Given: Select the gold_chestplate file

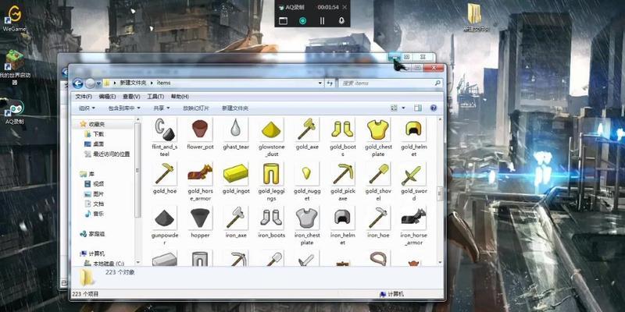Looking at the screenshot, I should tap(378, 129).
